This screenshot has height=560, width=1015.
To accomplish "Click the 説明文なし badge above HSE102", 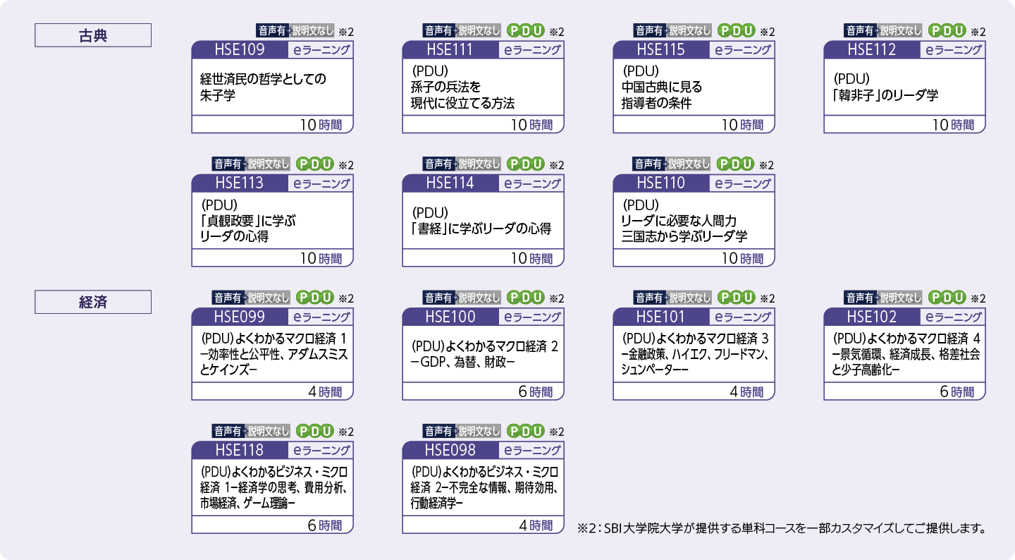I will (900, 298).
